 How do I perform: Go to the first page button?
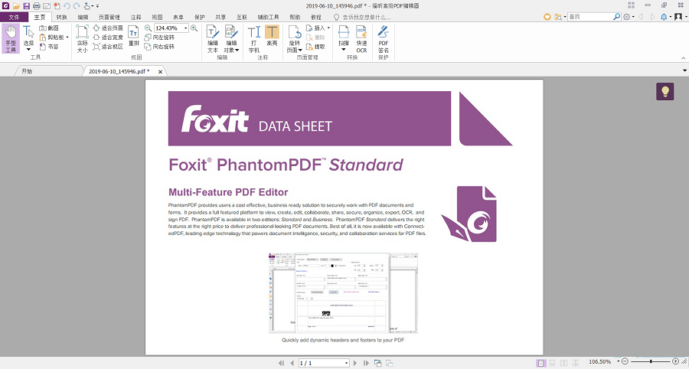pyautogui.click(x=281, y=363)
